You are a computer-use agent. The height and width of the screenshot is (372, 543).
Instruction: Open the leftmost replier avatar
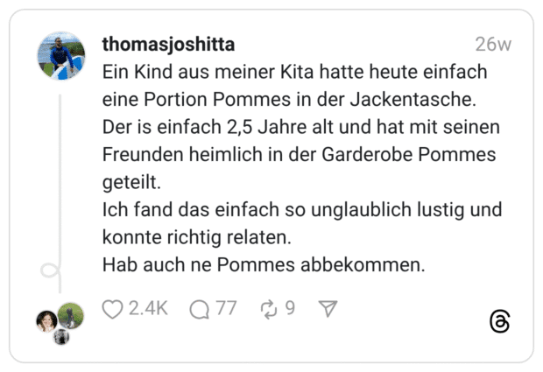[x=46, y=321]
